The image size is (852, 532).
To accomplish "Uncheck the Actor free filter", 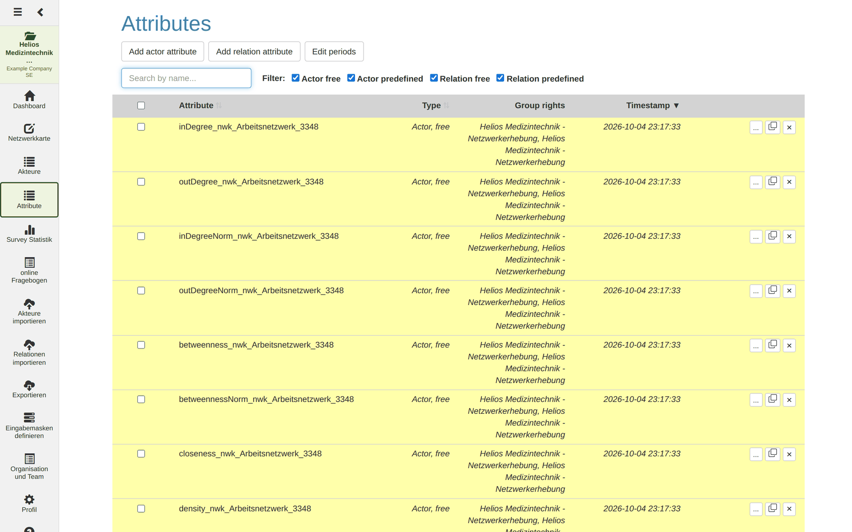I will 295,78.
